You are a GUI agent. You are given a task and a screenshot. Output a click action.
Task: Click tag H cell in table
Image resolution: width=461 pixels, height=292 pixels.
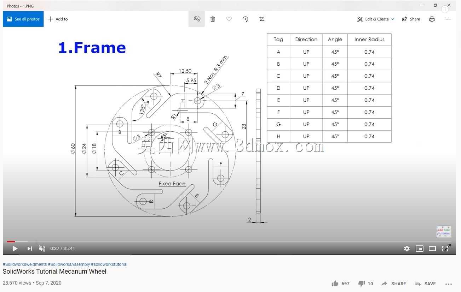(x=278, y=136)
